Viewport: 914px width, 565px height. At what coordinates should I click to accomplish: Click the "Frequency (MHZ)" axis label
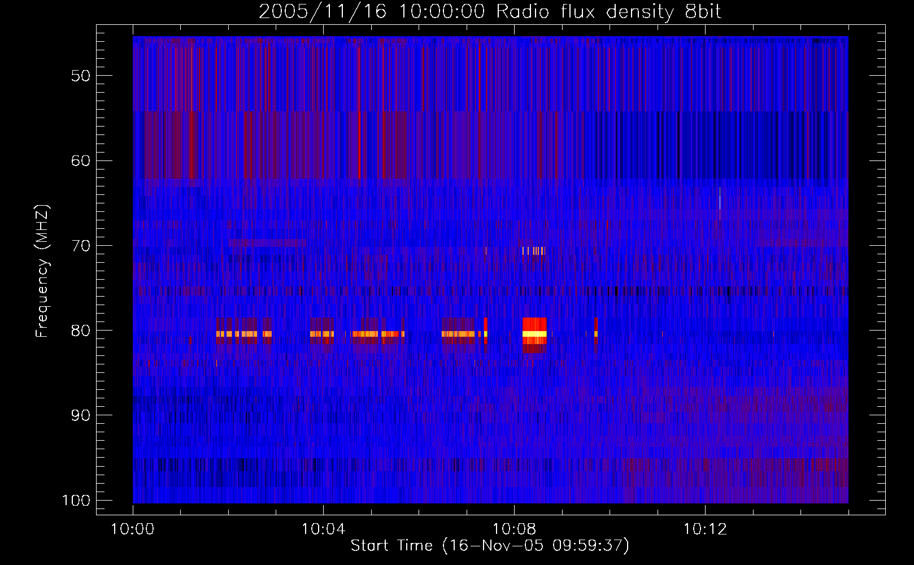pos(42,271)
